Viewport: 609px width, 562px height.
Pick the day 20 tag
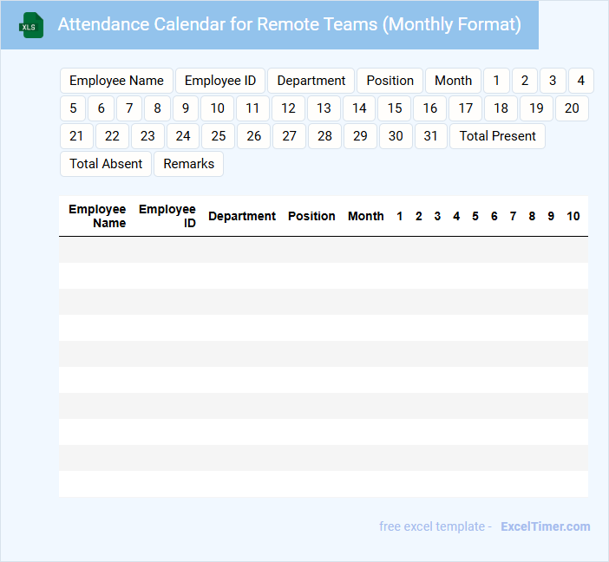click(x=572, y=108)
